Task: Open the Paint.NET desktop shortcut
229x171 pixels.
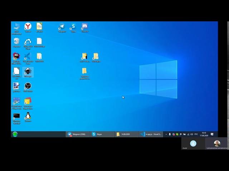Action: [16, 87]
